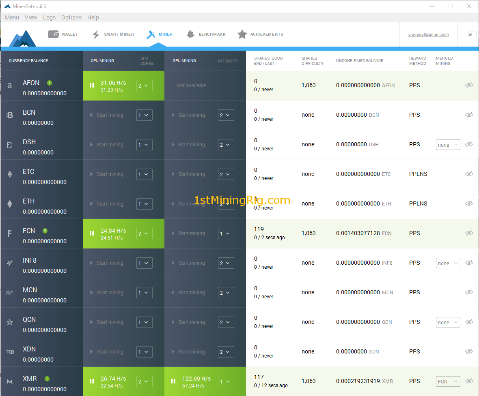Click the ETH currency icon
This screenshot has height=396, width=479.
pos(10,204)
